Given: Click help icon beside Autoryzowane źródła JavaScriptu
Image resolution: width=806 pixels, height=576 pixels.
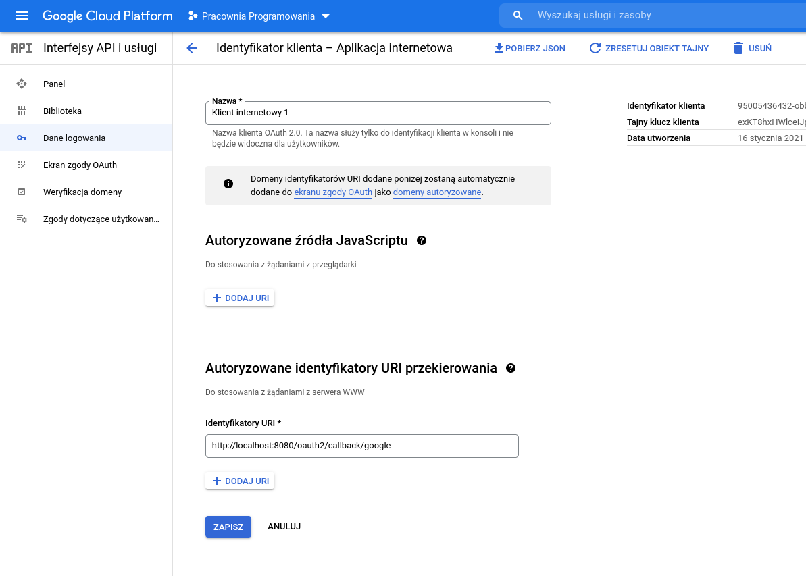Looking at the screenshot, I should 422,240.
